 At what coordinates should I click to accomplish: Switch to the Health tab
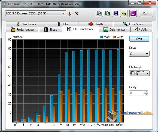point(96,24)
